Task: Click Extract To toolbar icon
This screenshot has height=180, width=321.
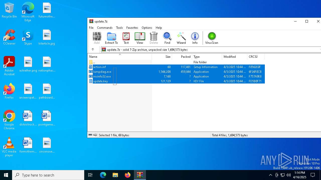Action: point(111,38)
